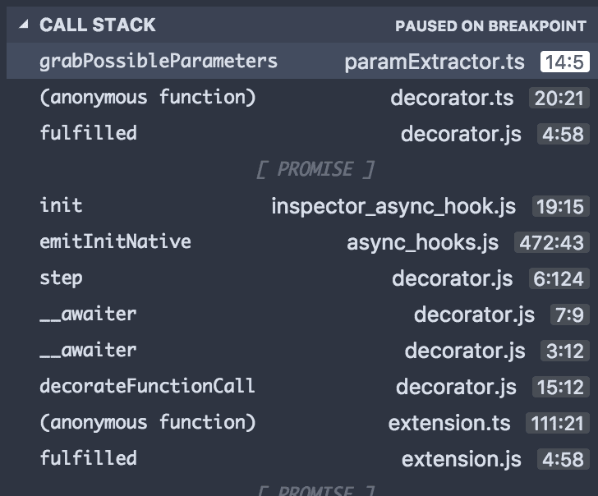
Task: Click the first PROMISE separator label
Action: coord(315,169)
